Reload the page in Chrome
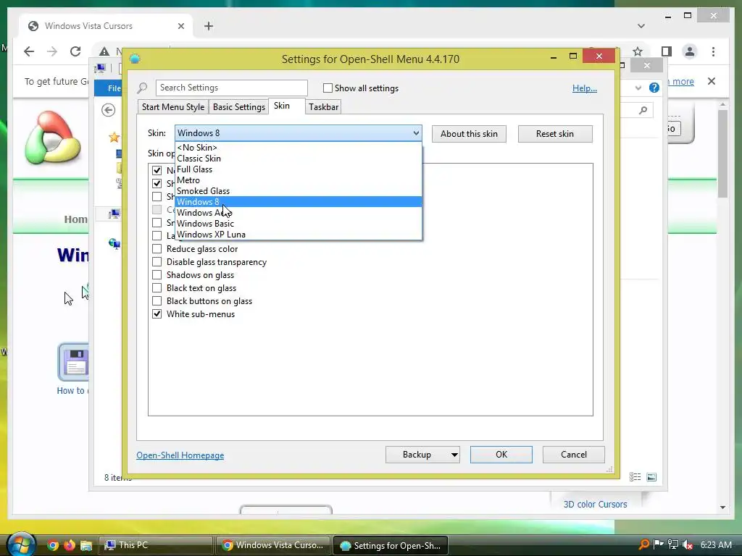This screenshot has height=556, width=742. coord(75,51)
